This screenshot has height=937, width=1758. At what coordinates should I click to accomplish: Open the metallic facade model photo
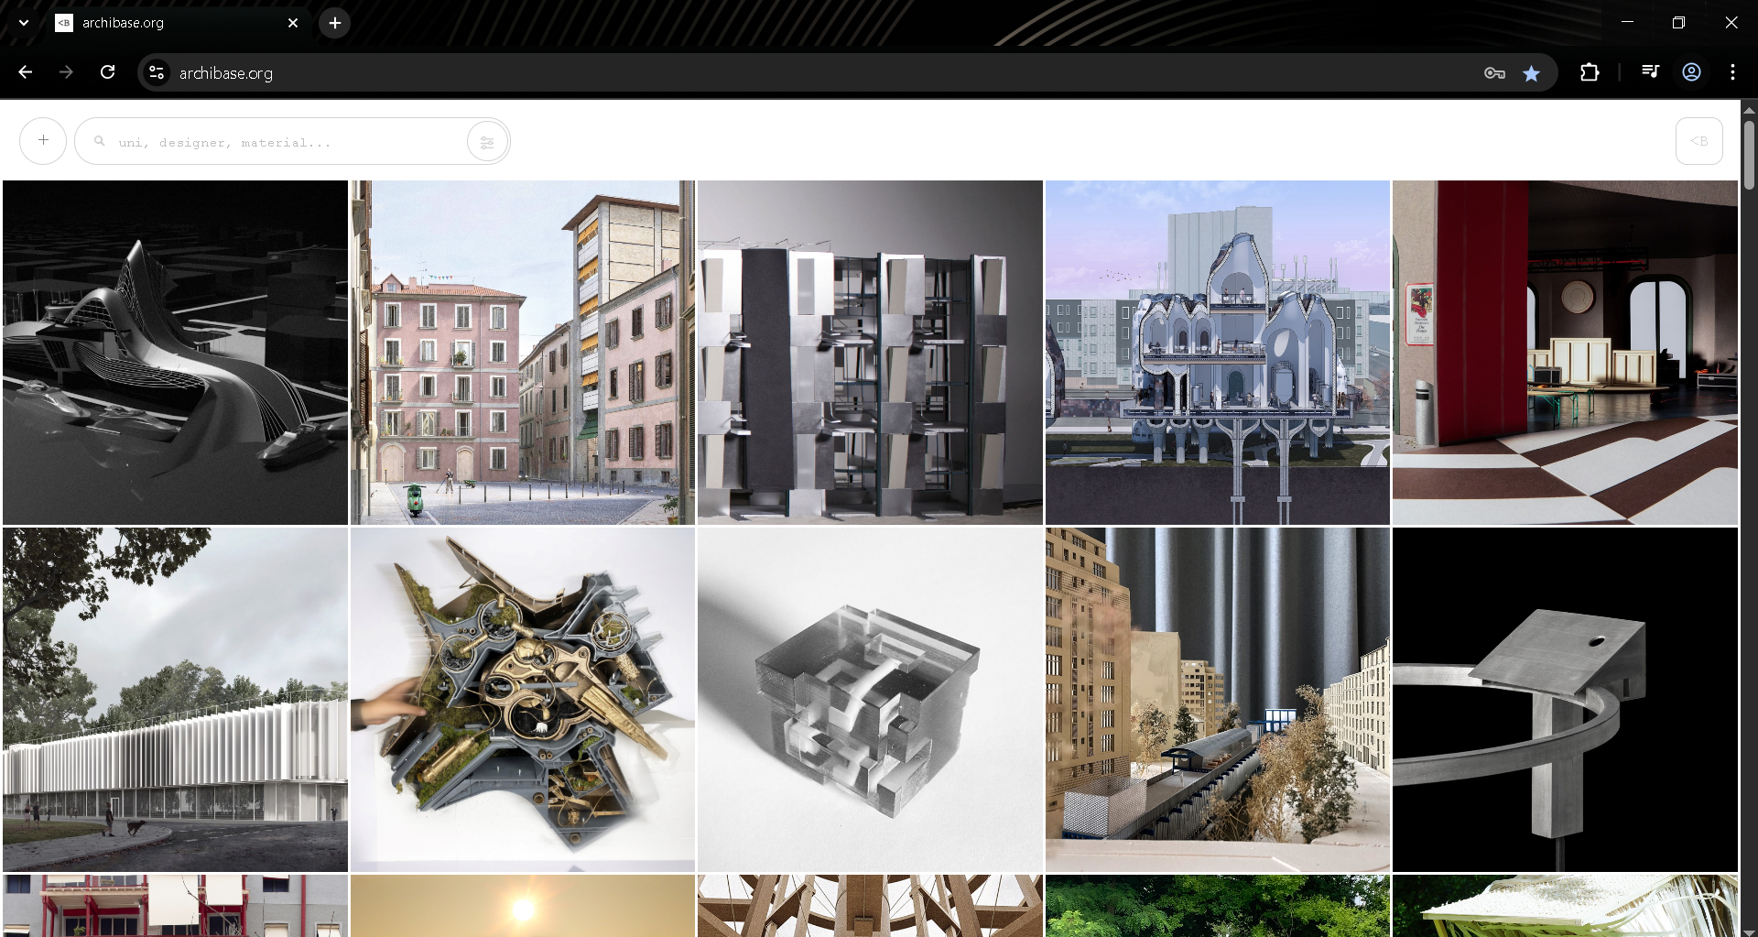[x=870, y=353]
